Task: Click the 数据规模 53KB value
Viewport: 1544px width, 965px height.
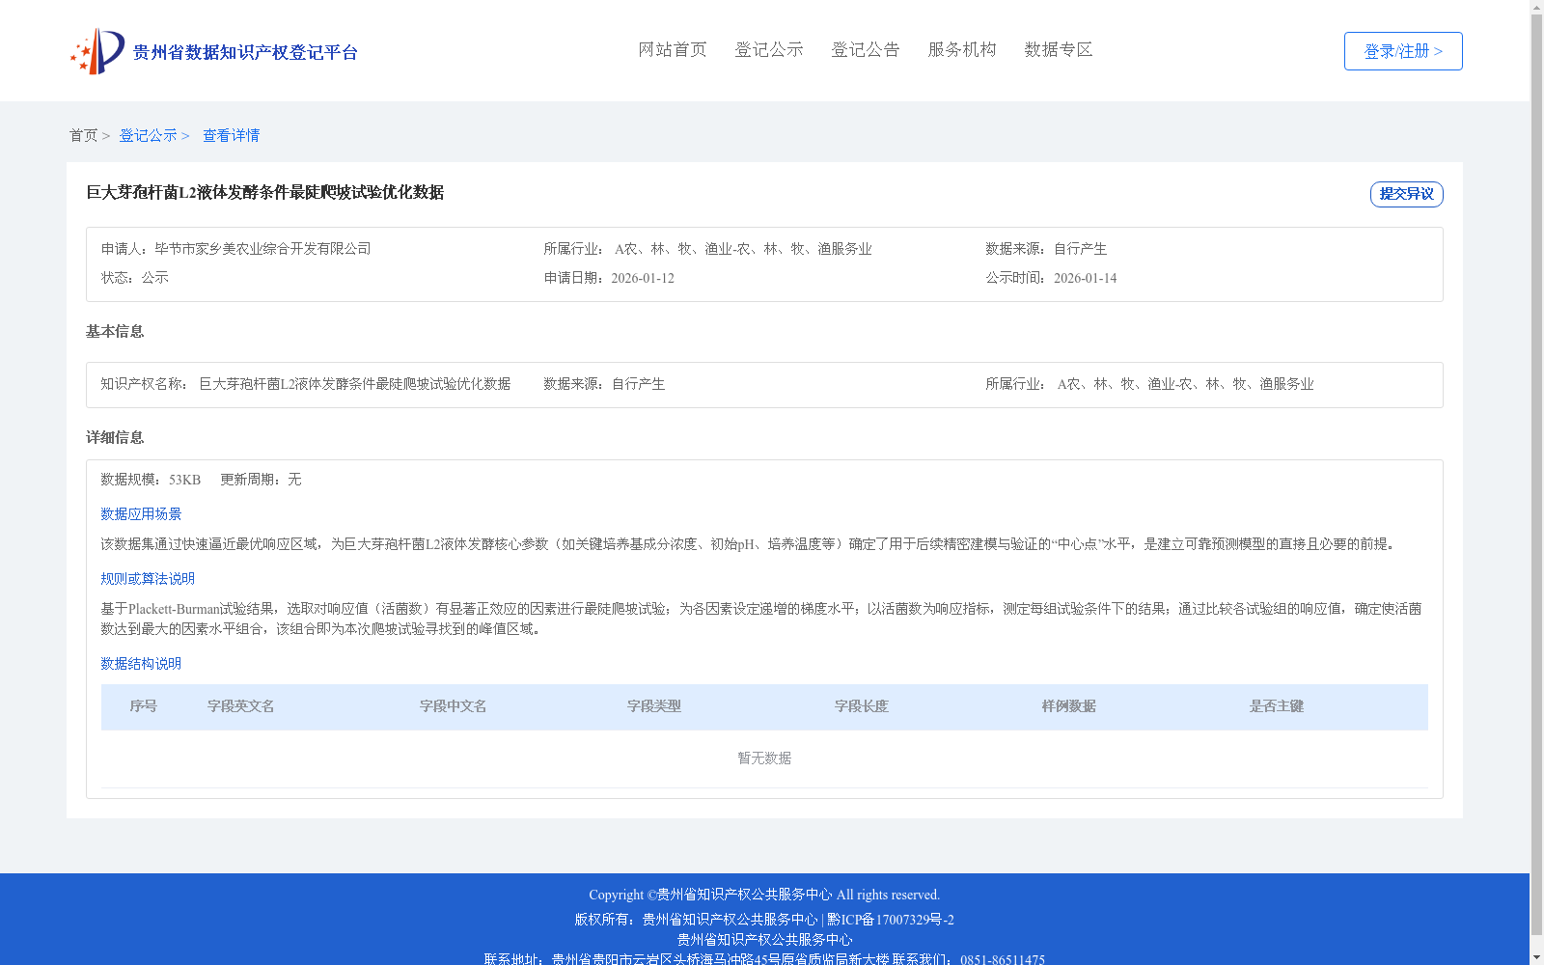Action: tap(184, 480)
